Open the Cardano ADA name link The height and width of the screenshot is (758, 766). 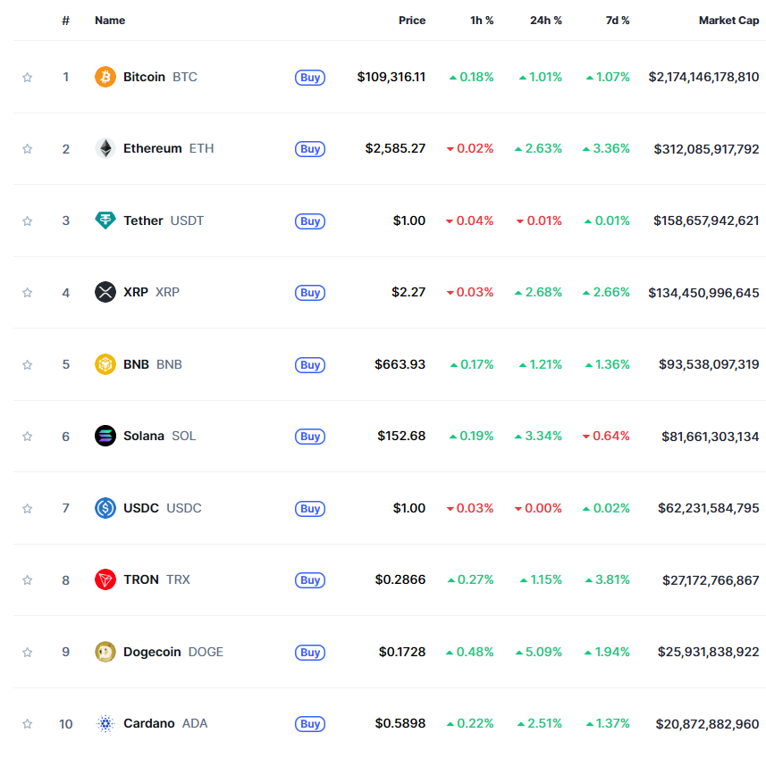148,723
